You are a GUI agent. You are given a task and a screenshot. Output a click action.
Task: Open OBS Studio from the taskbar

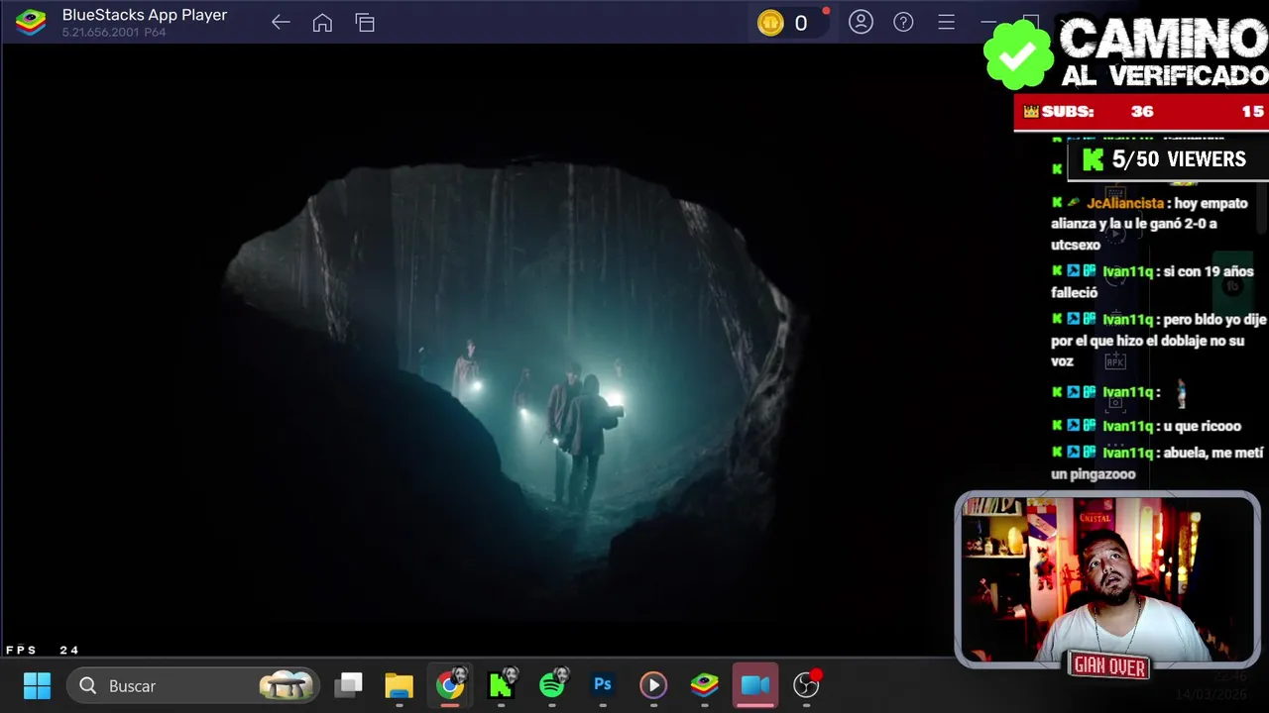[x=807, y=684]
